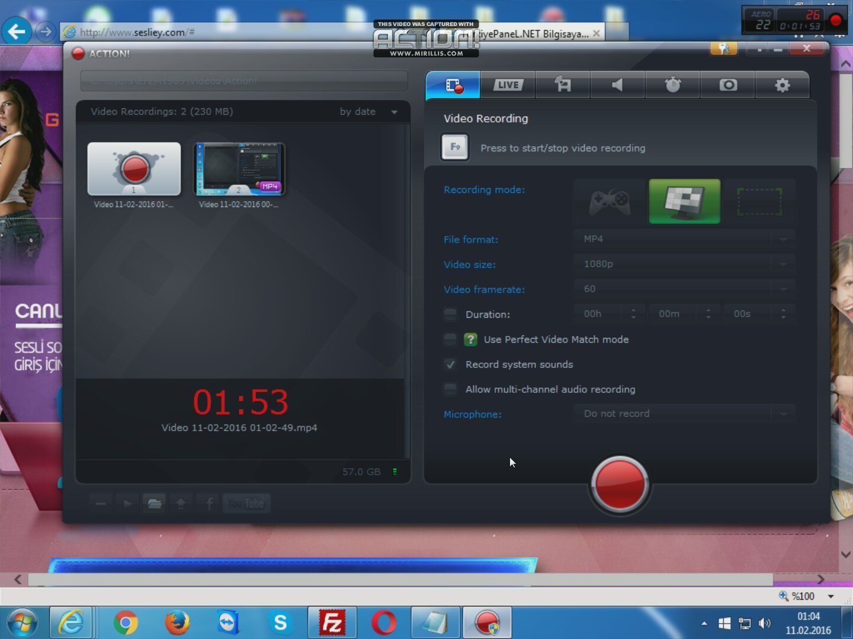Select the MP4 recording thumbnail Video 11-02-2016 00

[x=239, y=169]
